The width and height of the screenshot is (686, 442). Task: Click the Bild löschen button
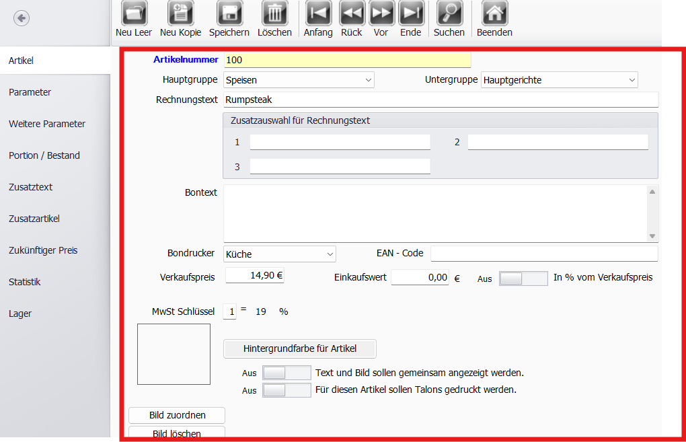tap(177, 433)
